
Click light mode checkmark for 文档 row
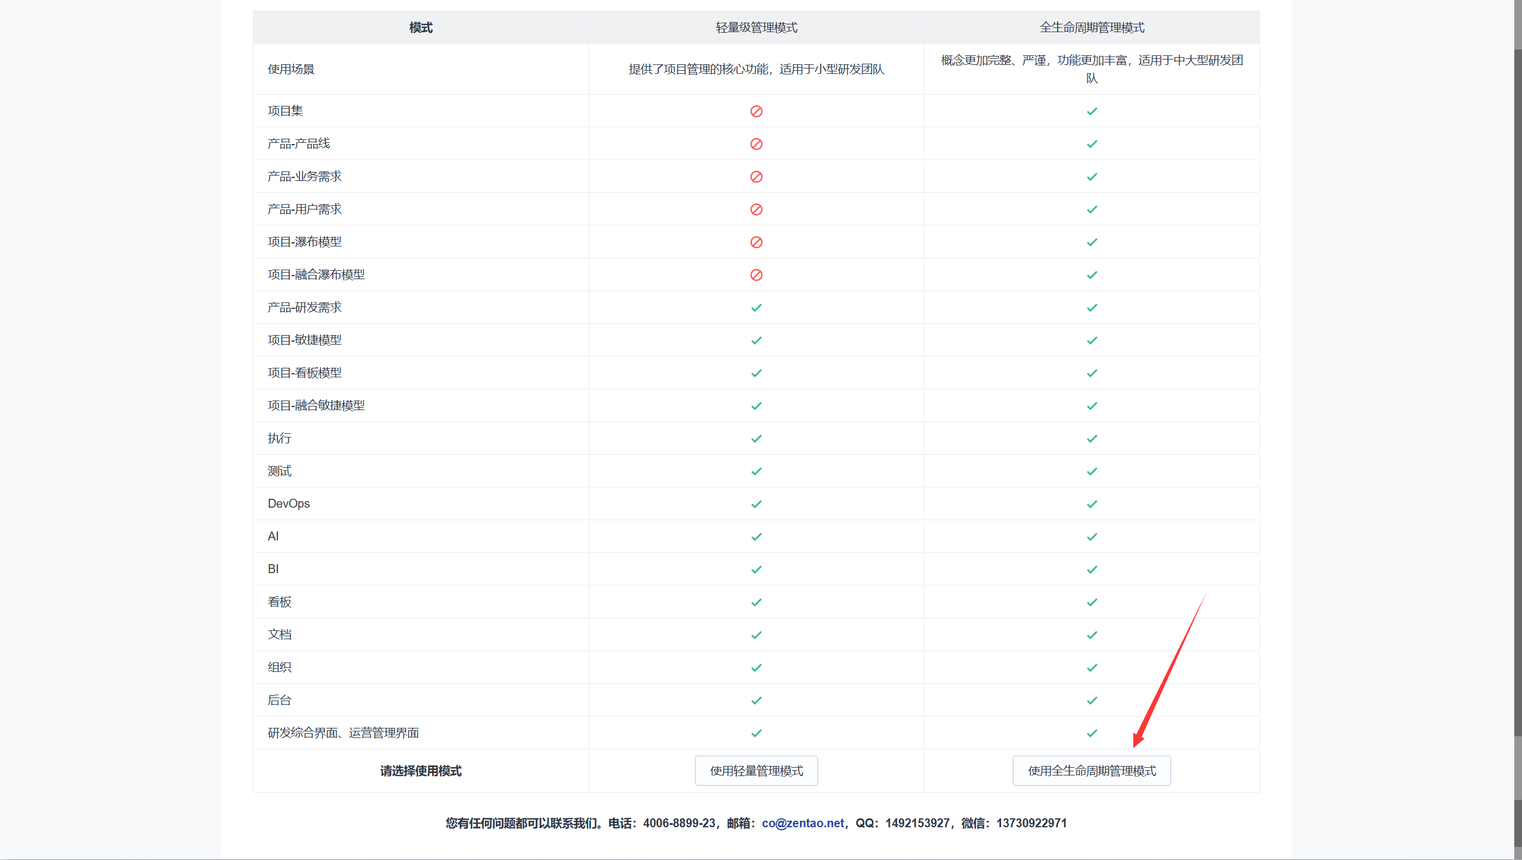click(x=756, y=635)
